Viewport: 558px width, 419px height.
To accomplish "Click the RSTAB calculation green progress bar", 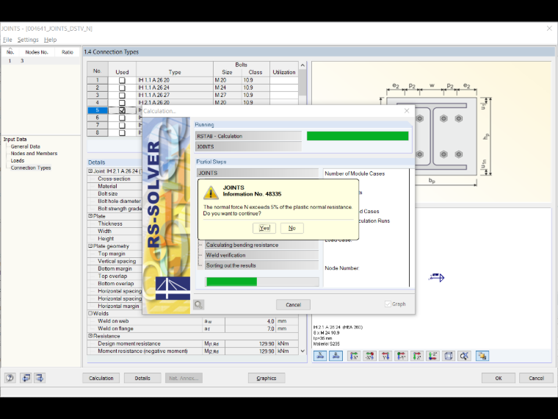I will pos(358,136).
